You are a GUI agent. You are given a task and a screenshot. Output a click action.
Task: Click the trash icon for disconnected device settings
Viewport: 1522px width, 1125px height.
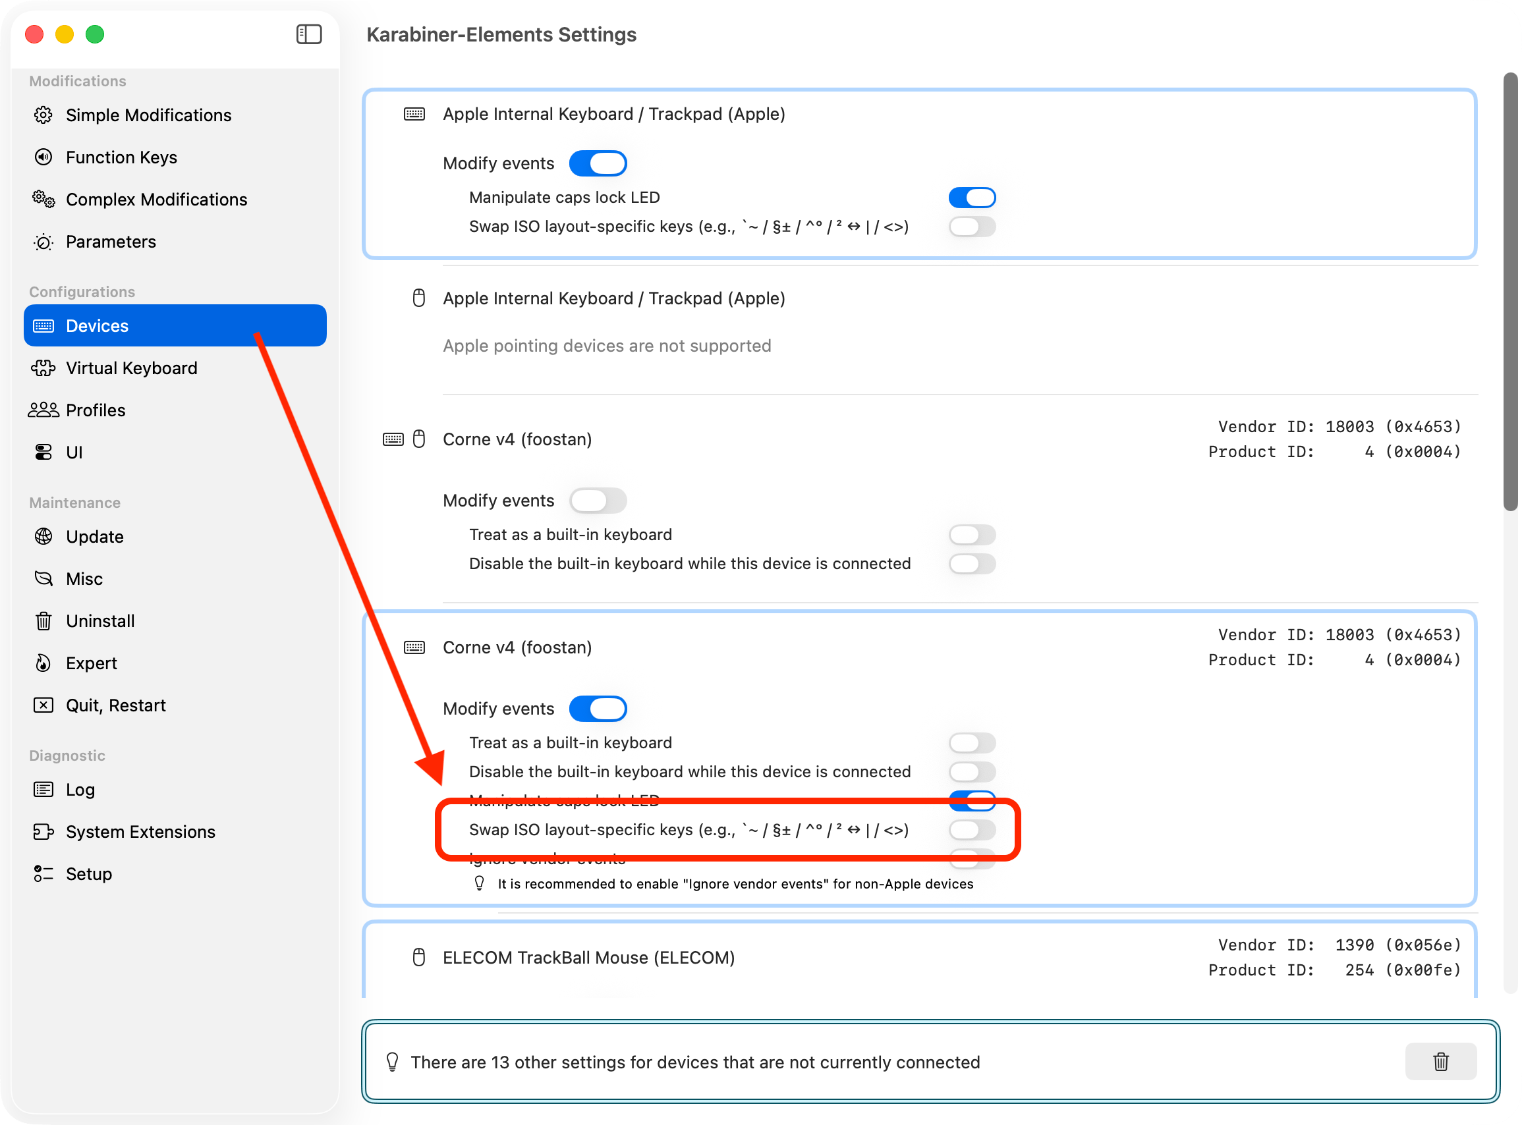pyautogui.click(x=1440, y=1061)
